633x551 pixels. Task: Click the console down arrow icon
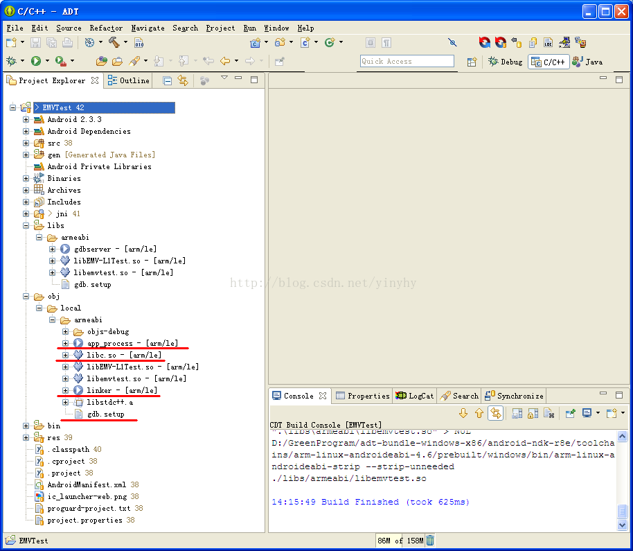[x=463, y=413]
